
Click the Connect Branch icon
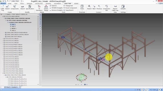89,7
